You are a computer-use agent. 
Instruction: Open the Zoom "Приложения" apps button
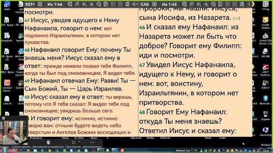pos(73,144)
